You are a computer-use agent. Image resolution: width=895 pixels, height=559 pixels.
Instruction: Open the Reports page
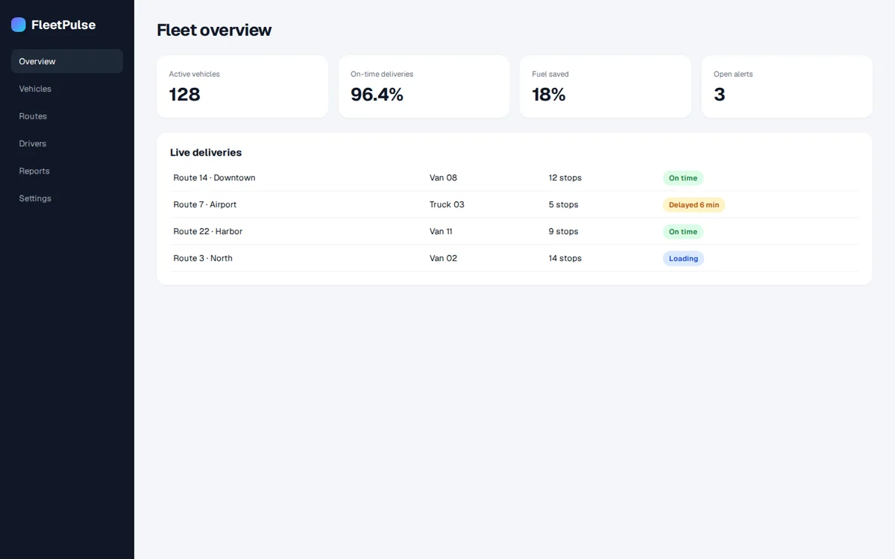pyautogui.click(x=67, y=171)
